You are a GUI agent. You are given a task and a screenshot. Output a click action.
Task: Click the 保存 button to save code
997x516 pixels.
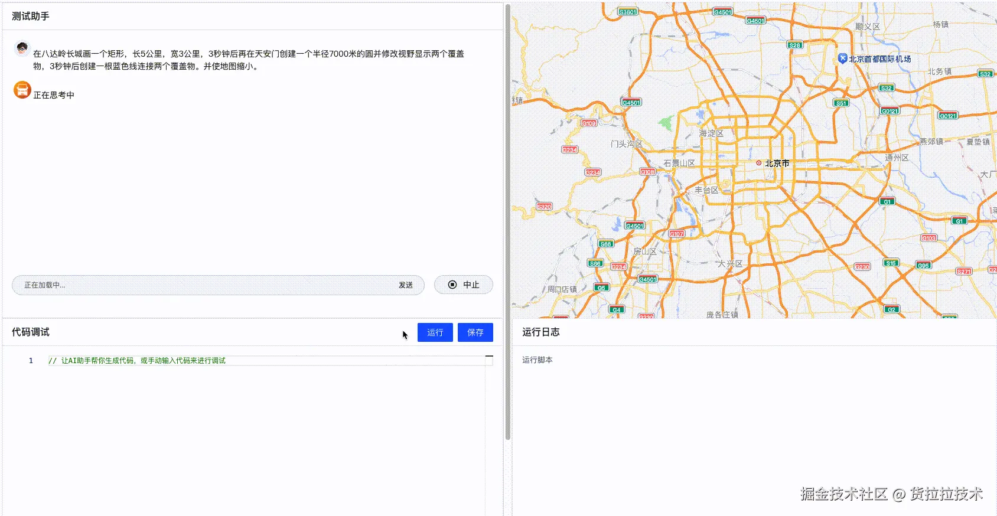click(x=475, y=332)
